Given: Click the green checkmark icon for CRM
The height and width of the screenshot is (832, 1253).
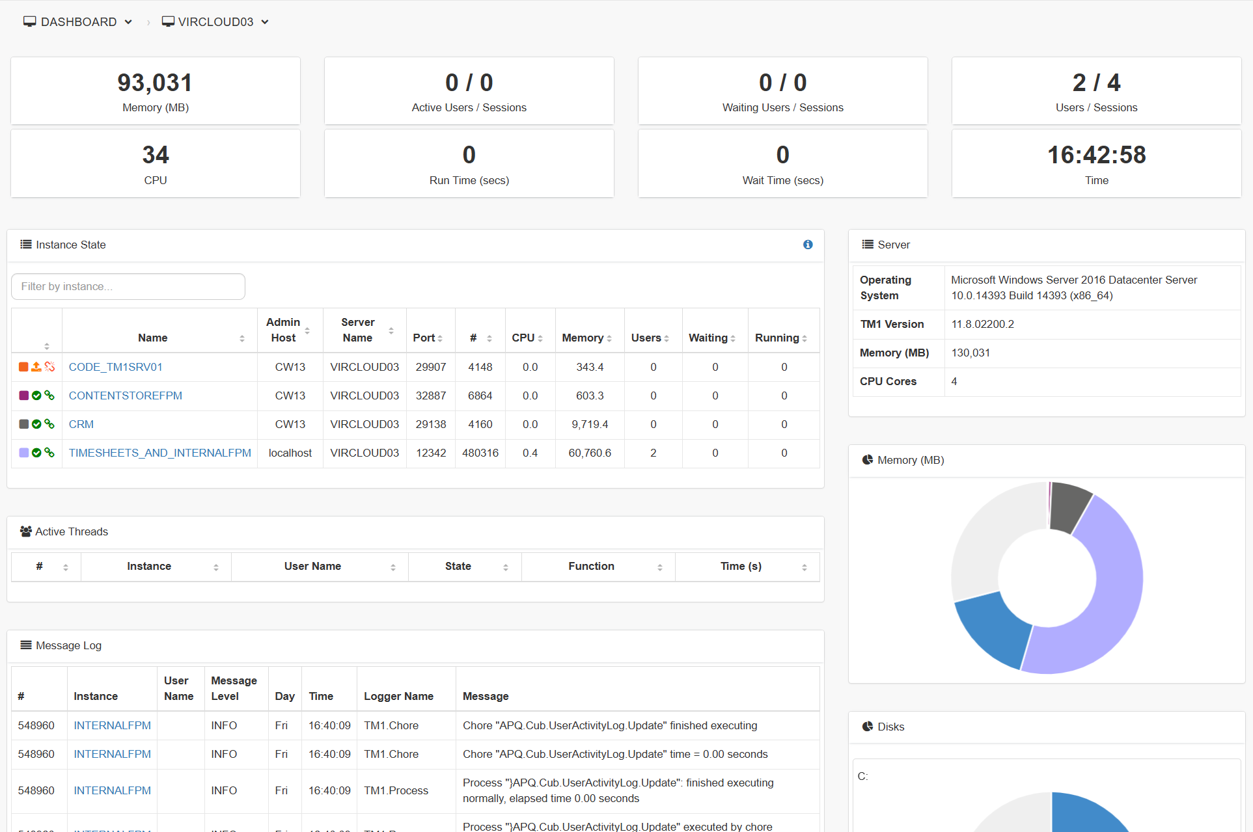Looking at the screenshot, I should [36, 424].
